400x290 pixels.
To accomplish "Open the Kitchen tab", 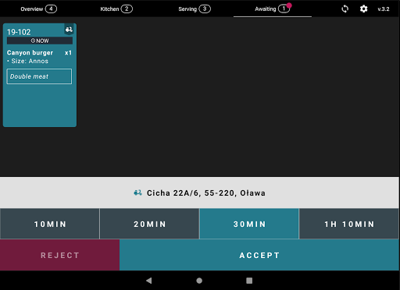I will pyautogui.click(x=116, y=9).
